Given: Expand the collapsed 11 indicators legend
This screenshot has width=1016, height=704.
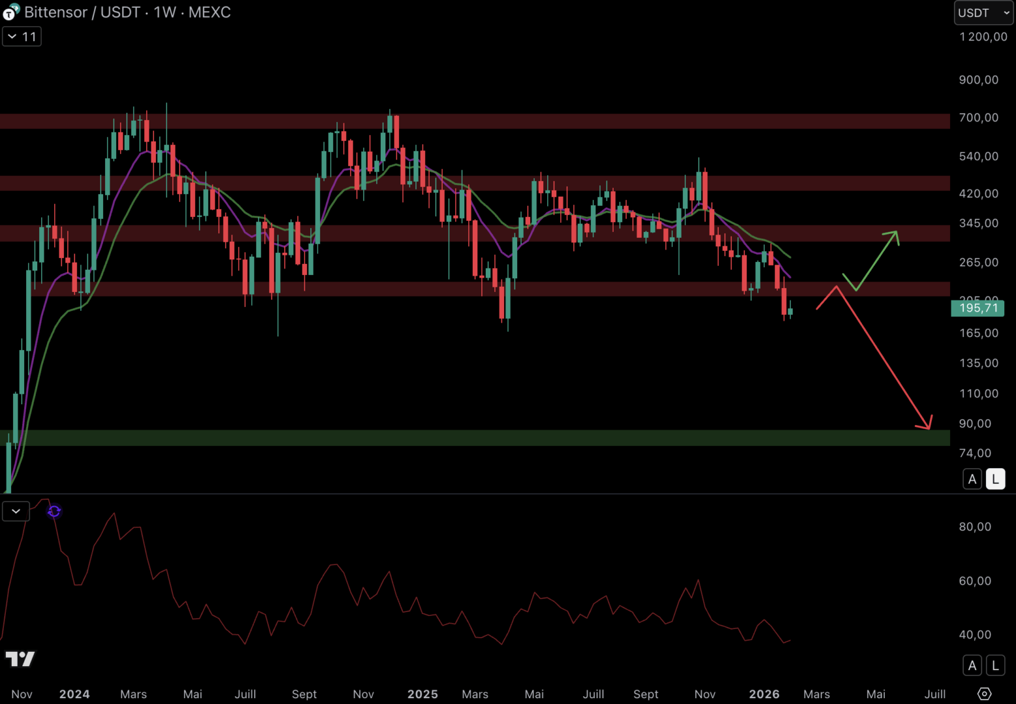Looking at the screenshot, I should [22, 37].
